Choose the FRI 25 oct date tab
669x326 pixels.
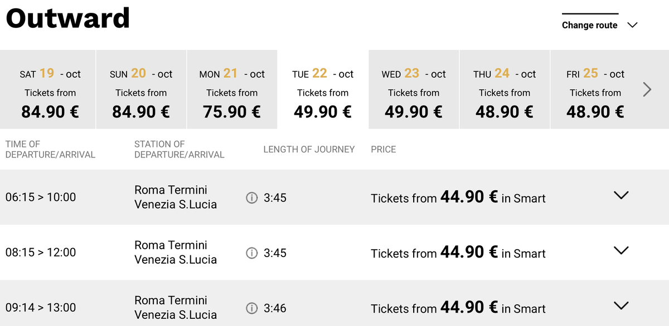tap(595, 90)
